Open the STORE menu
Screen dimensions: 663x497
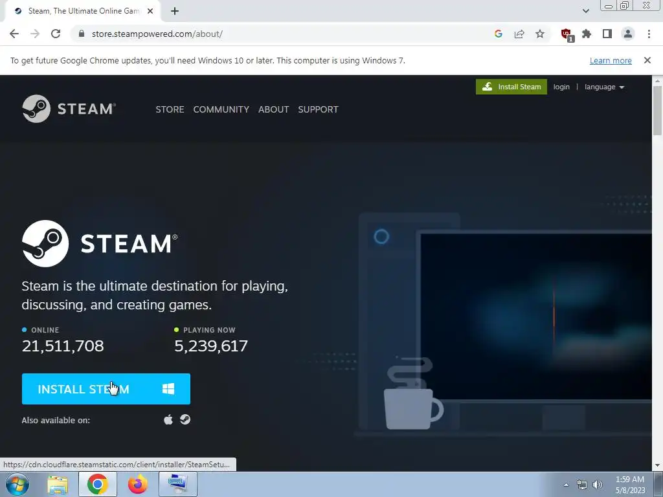[x=170, y=109]
